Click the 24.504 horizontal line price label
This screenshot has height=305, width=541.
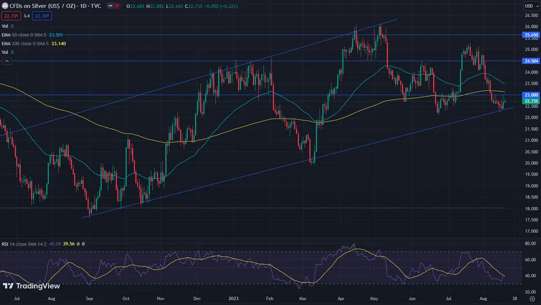point(530,61)
